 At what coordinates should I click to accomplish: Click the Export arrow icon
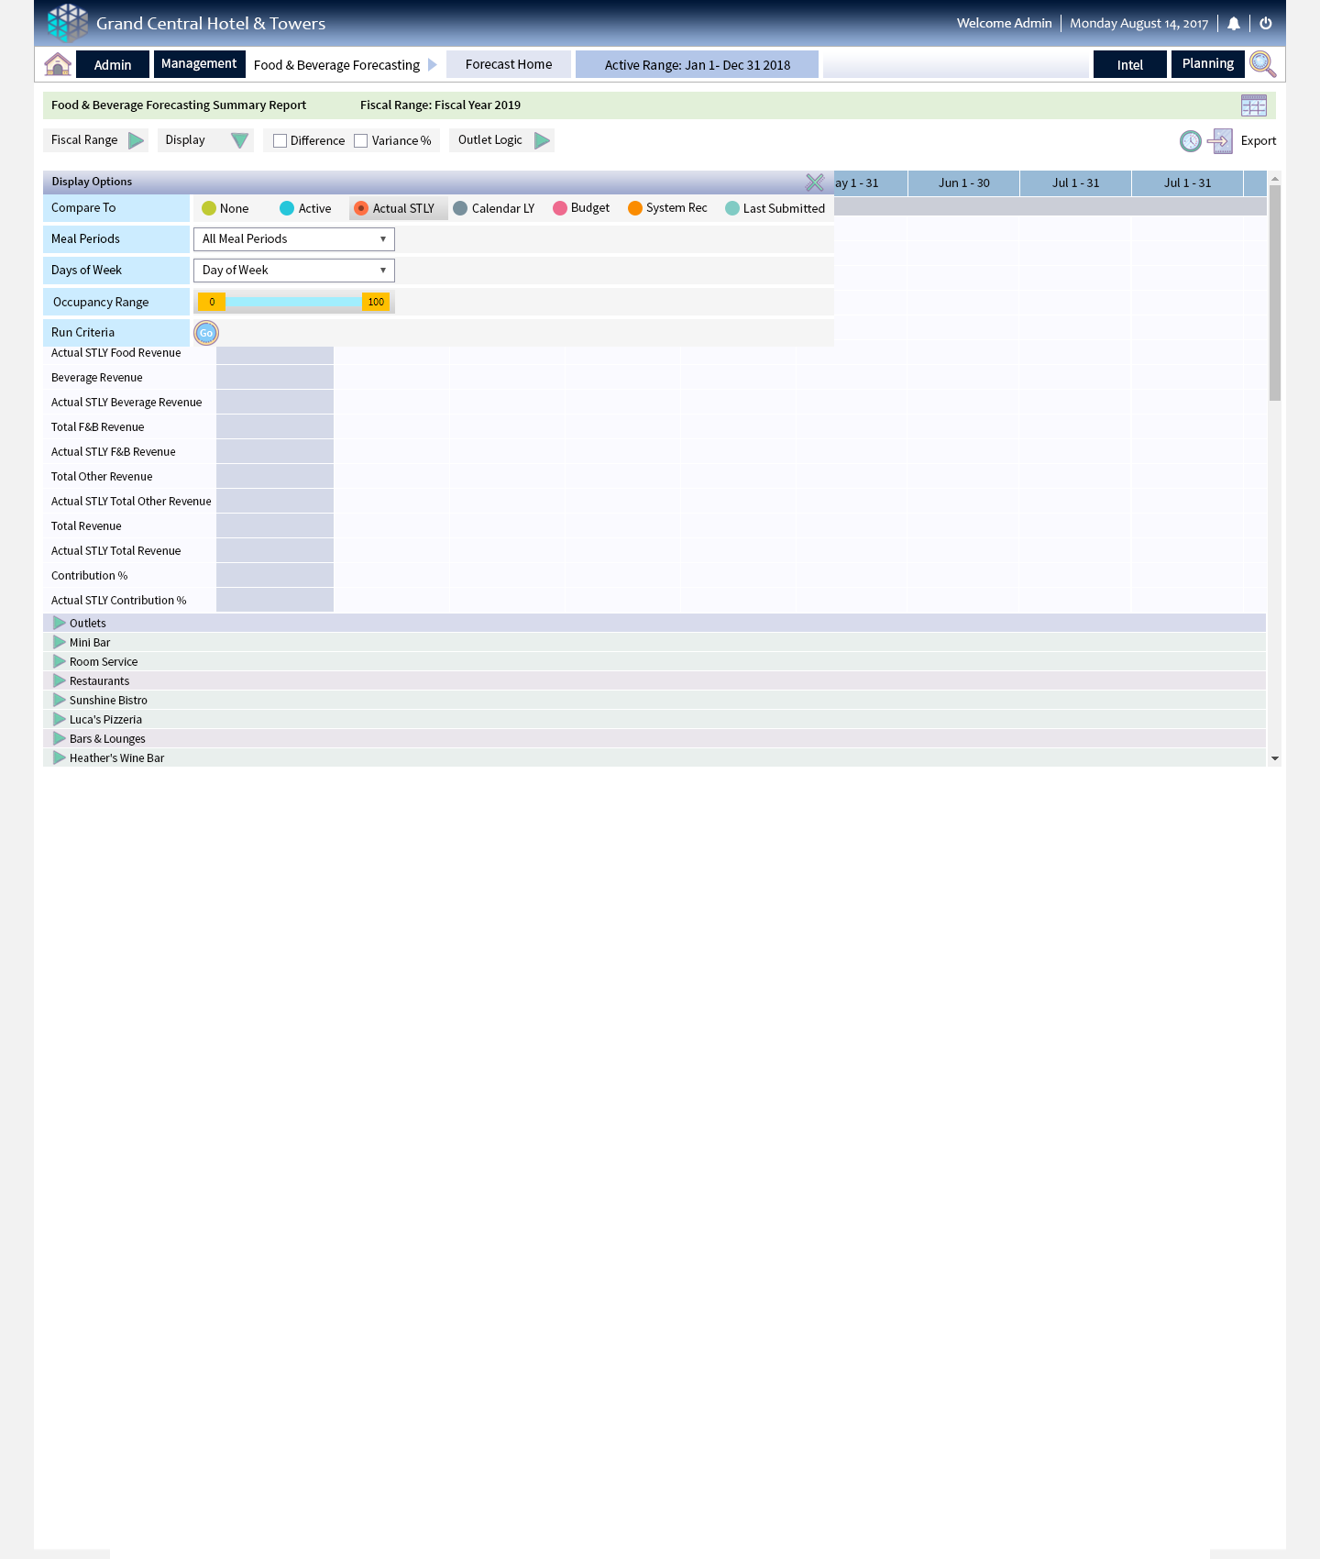point(1220,141)
